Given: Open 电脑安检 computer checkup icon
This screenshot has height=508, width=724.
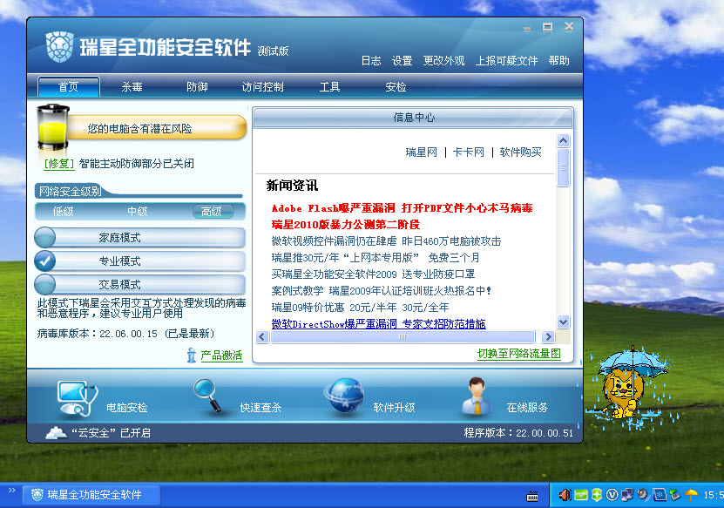Looking at the screenshot, I should pyautogui.click(x=77, y=398).
